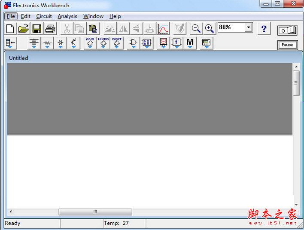Click horizontal scrollbar left arrow
304x230 pixels.
tap(11, 212)
